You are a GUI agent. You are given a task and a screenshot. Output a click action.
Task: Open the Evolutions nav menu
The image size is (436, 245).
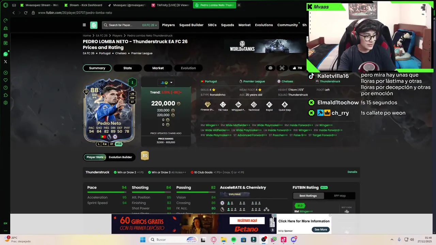click(x=264, y=25)
